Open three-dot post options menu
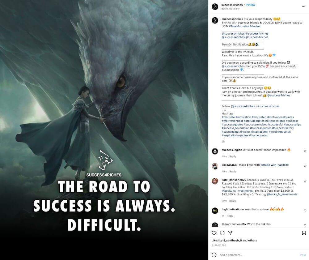This screenshot has height=260, width=309. coord(303,7)
